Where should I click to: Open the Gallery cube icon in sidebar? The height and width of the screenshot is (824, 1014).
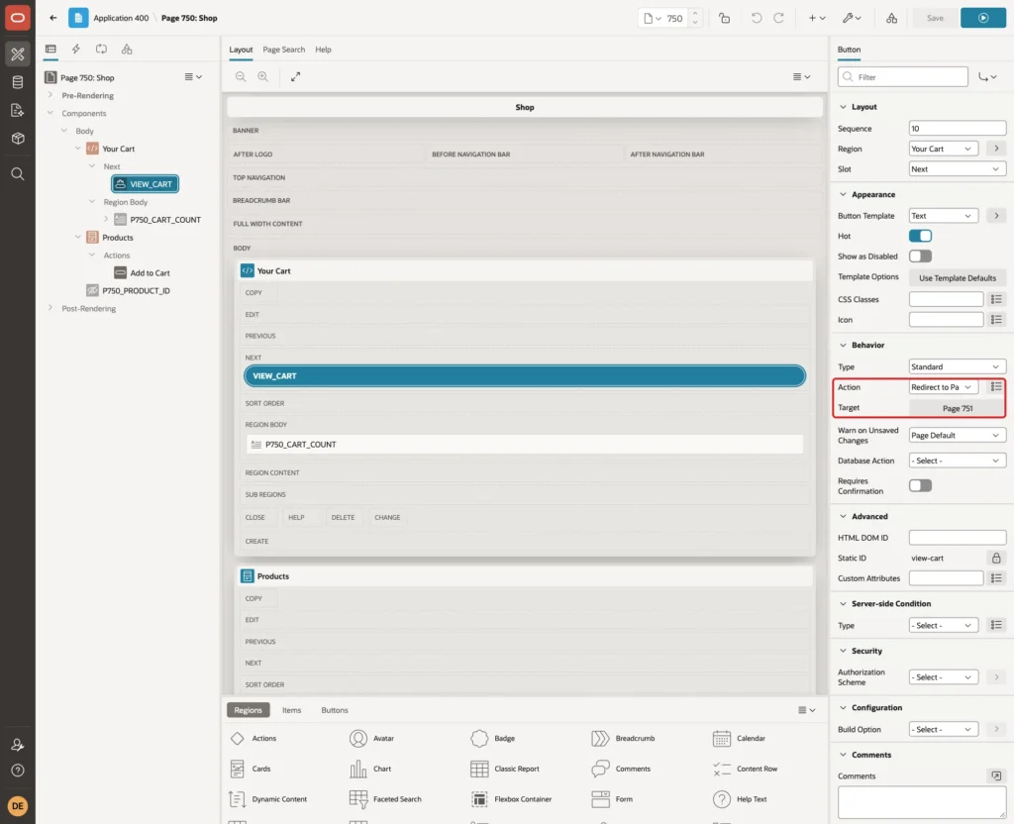pyautogui.click(x=18, y=139)
